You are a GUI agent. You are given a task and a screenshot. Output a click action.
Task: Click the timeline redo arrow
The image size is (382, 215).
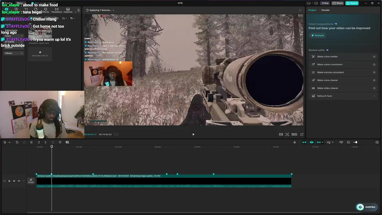click(24, 142)
